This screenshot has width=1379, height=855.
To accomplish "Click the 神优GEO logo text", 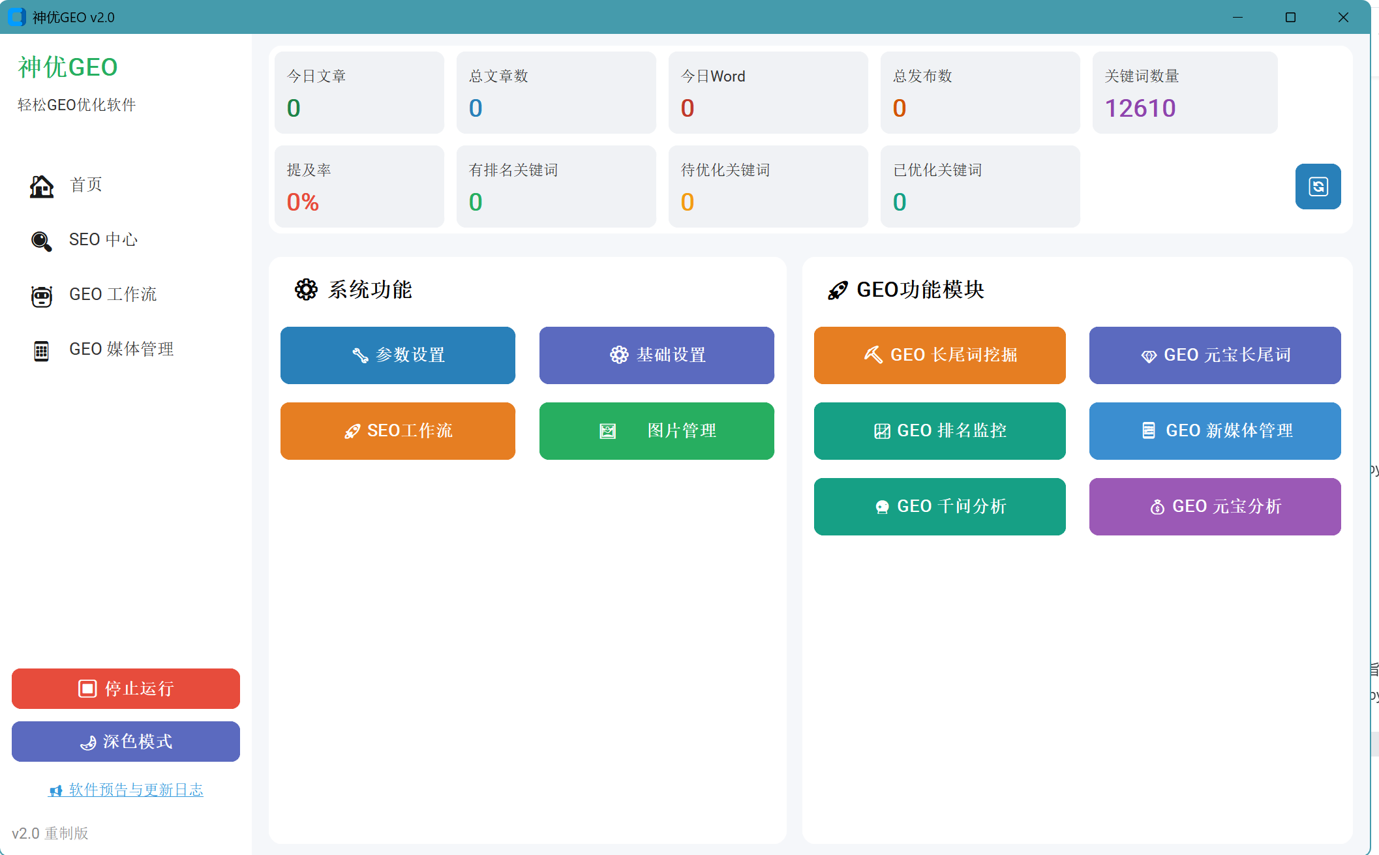I will tap(68, 67).
